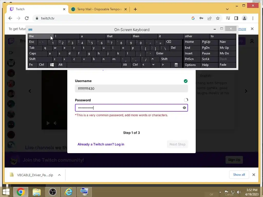Toggle the Fn key on On-Screen Keyboard
This screenshot has height=197, width=263.
33,65
